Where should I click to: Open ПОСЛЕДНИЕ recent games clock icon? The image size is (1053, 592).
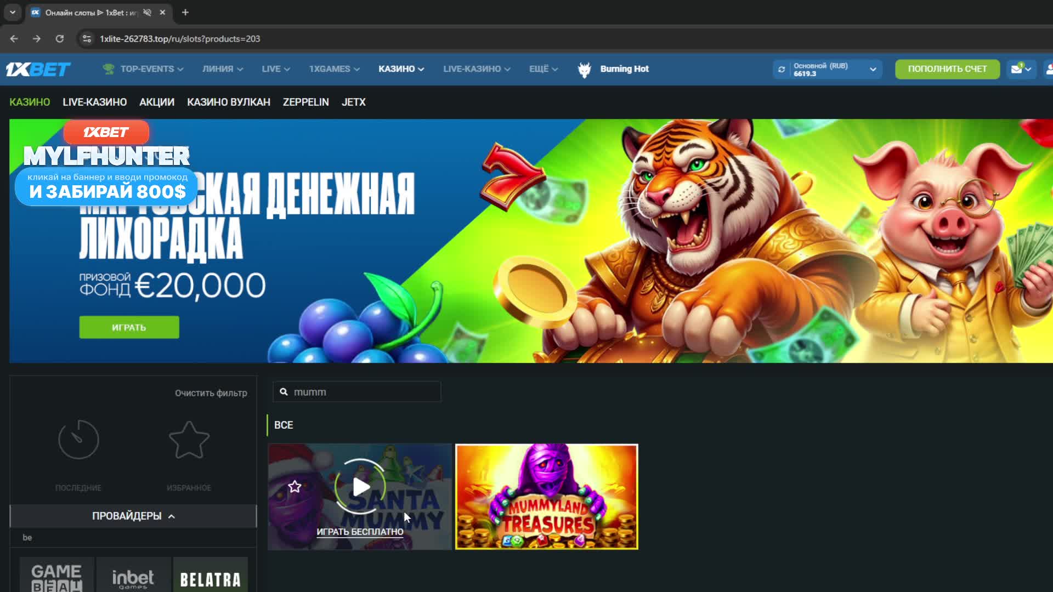(78, 440)
